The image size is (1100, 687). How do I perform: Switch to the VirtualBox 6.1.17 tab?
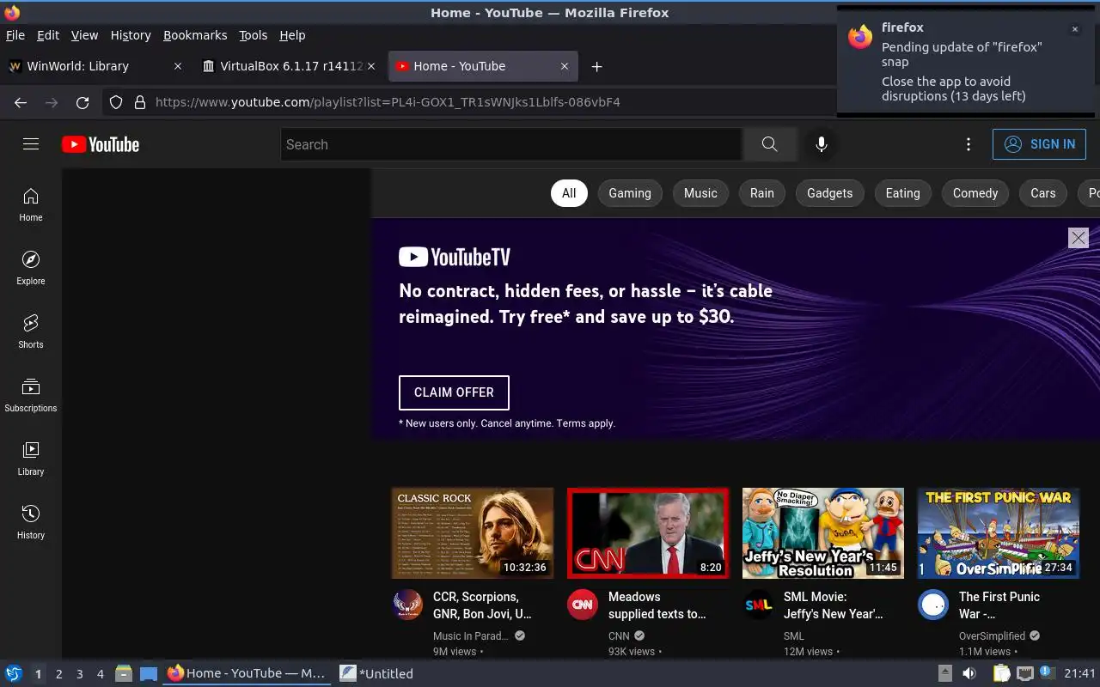click(x=289, y=66)
